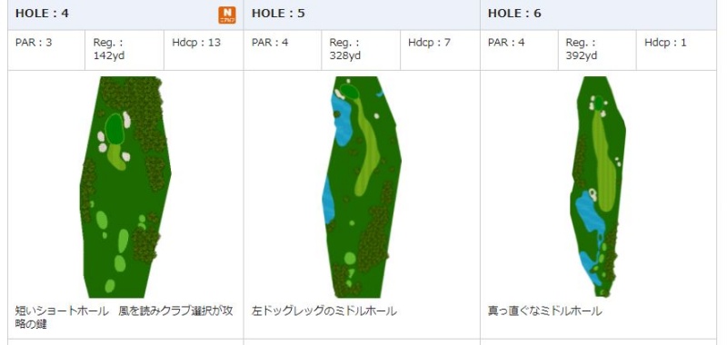Viewport: 727px width, 345px height.
Task: Click the Hole 5 left dogleg description text
Action: tap(324, 310)
